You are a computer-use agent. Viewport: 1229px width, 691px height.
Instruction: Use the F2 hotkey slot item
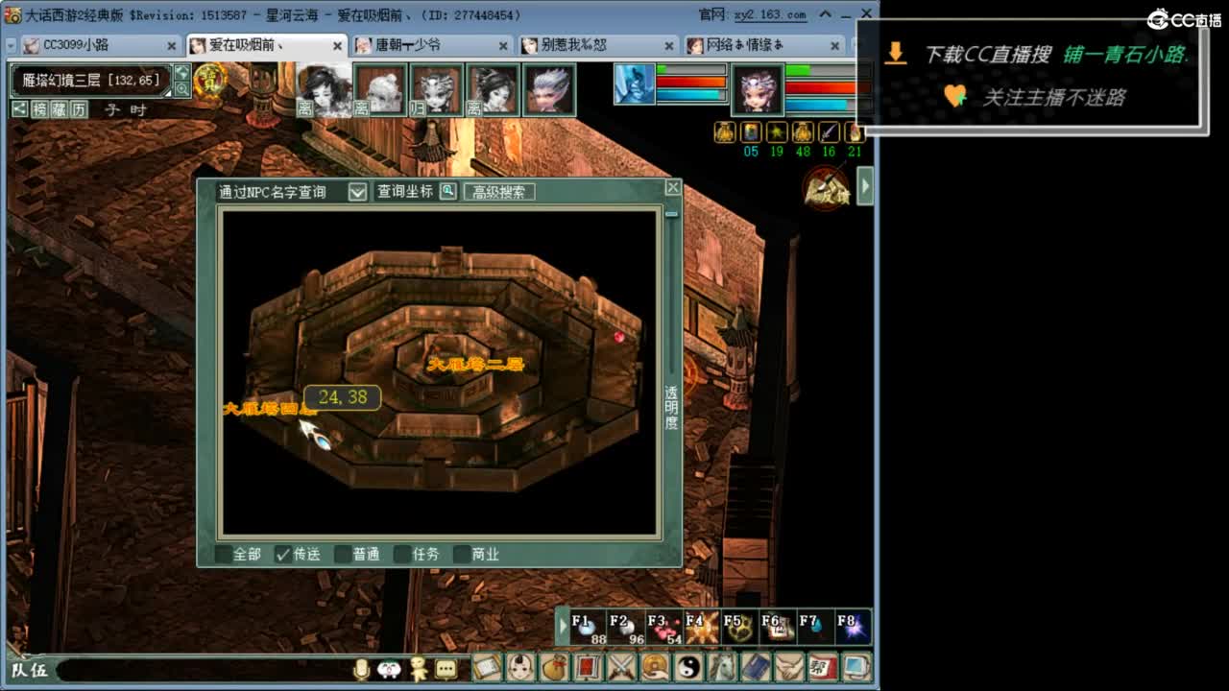[627, 627]
